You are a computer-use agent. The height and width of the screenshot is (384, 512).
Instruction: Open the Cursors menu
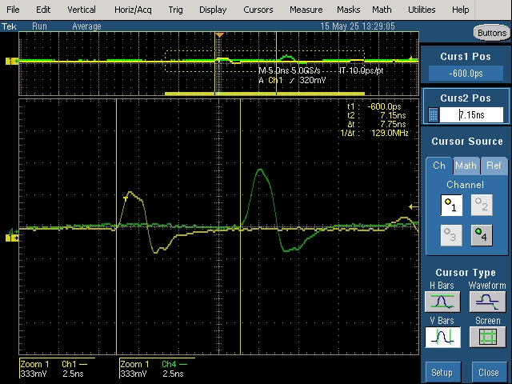[258, 10]
